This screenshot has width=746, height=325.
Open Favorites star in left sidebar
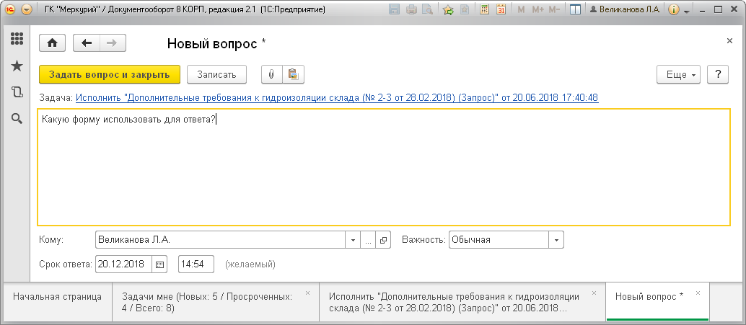coord(17,66)
